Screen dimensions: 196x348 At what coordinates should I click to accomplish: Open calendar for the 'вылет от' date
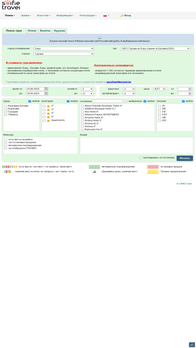[x=46, y=89]
